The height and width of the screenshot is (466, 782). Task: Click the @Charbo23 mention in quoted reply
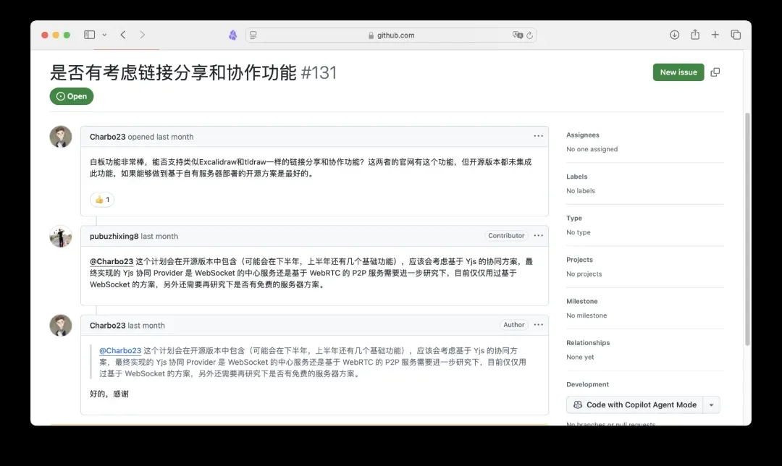click(120, 351)
